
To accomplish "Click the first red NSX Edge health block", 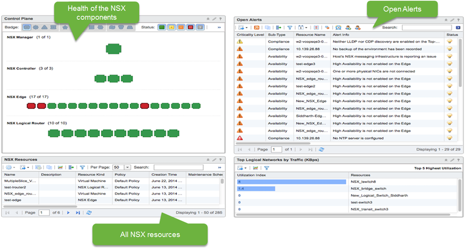I will pos(31,106).
